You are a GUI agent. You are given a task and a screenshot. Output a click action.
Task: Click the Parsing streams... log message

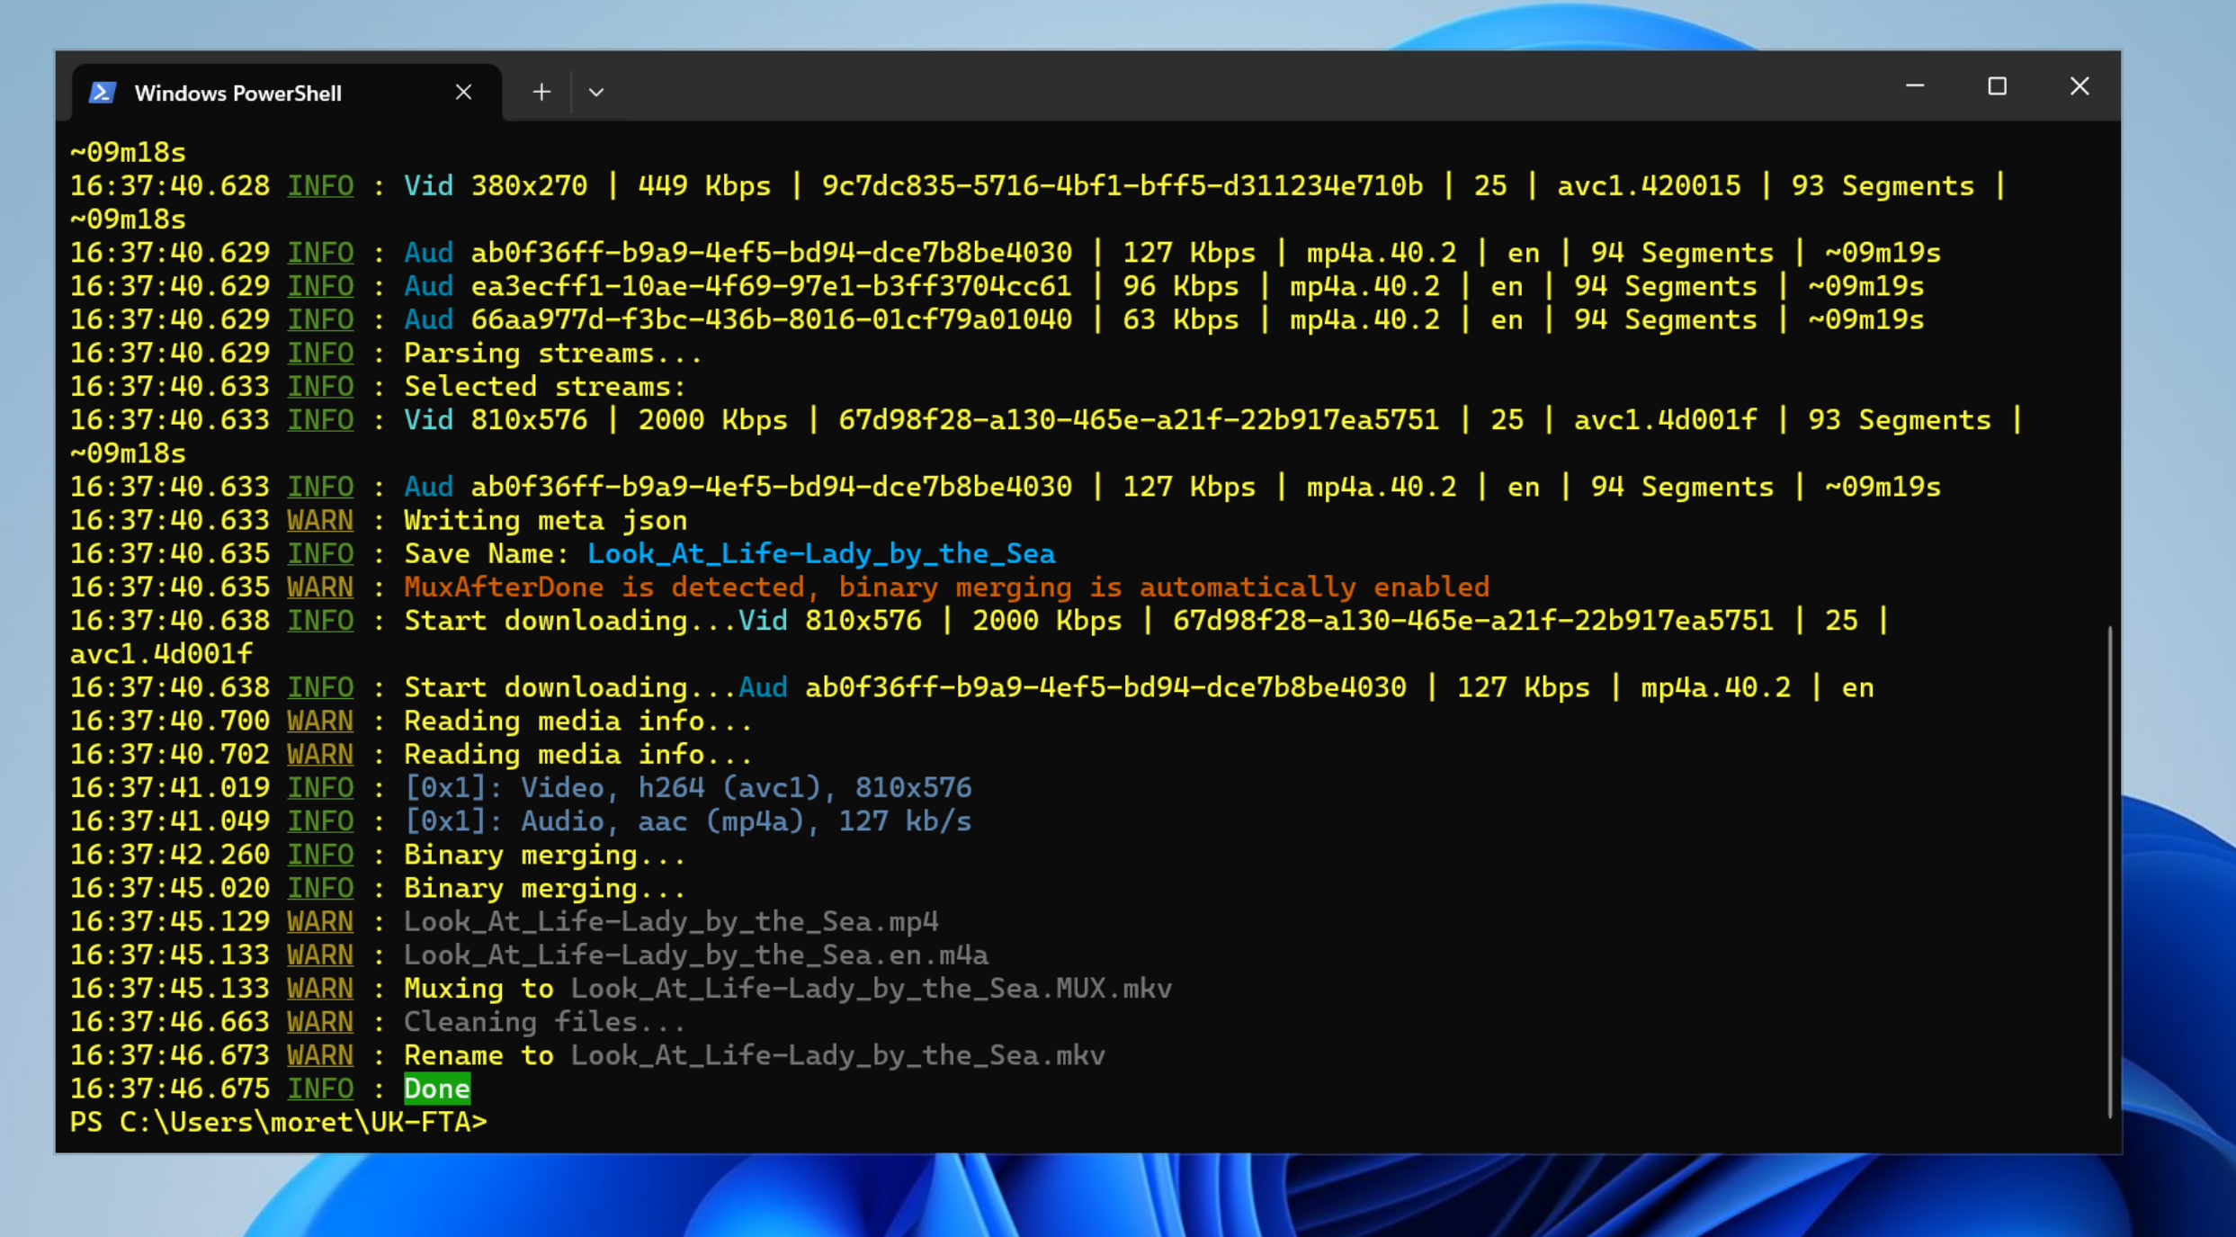[x=551, y=354]
